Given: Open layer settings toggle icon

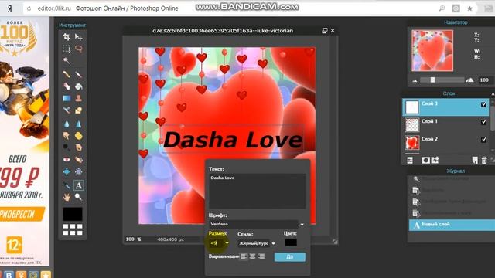Looking at the screenshot, I should tap(410, 161).
